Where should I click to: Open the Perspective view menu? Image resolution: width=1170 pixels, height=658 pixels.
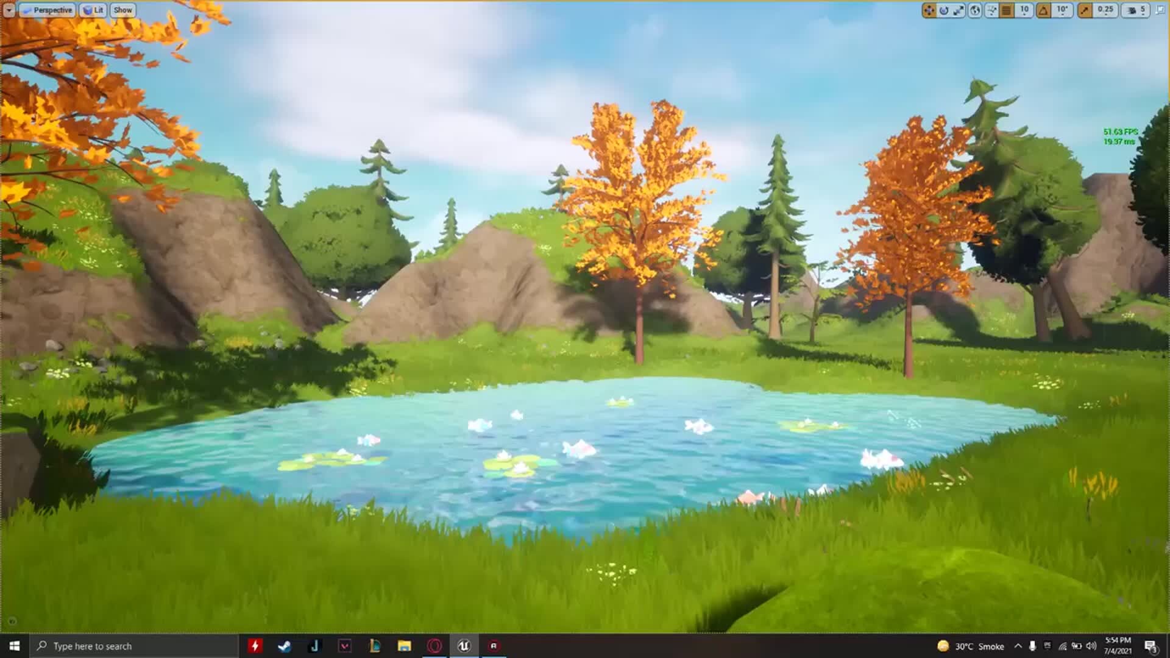click(x=49, y=10)
